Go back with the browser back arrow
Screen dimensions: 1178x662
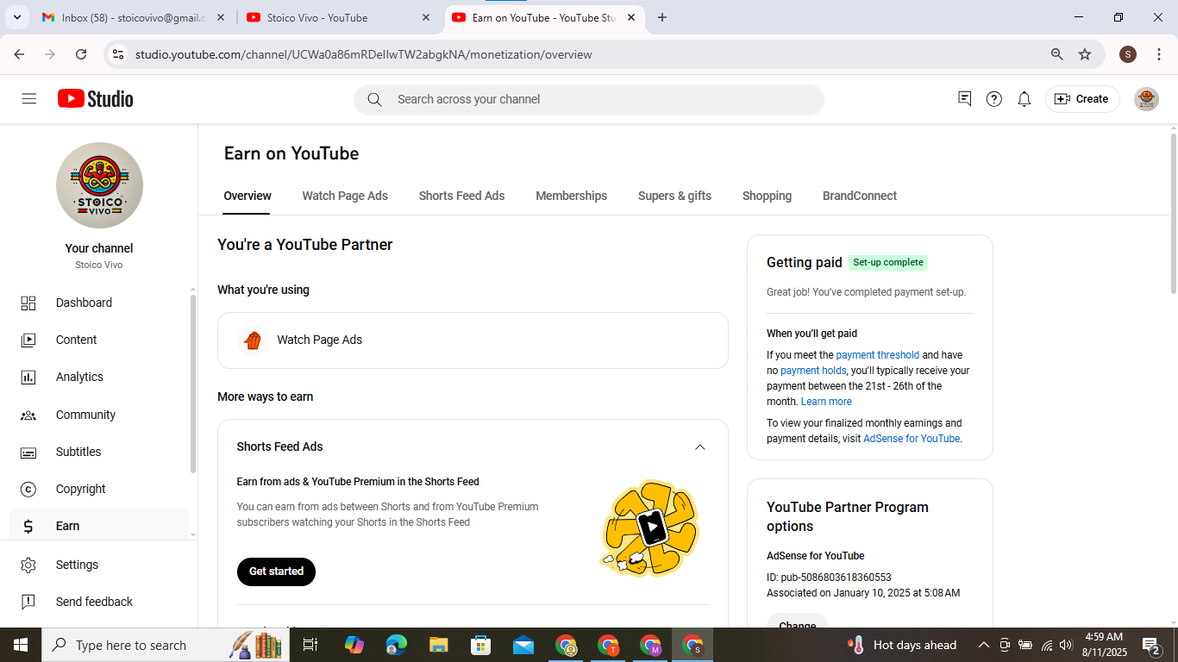(19, 54)
